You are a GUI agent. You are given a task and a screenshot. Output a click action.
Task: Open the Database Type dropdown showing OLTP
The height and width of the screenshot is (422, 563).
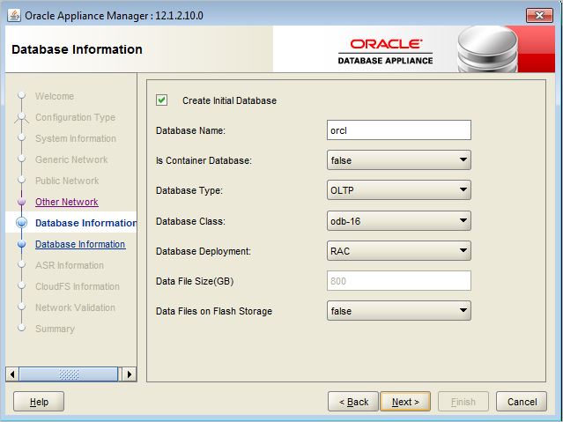[x=399, y=190]
